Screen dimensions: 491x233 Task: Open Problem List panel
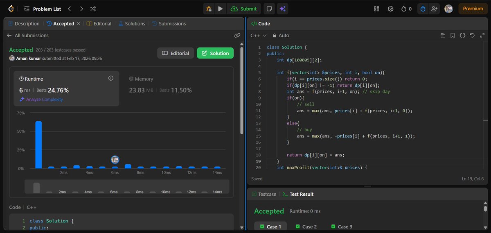(x=42, y=9)
